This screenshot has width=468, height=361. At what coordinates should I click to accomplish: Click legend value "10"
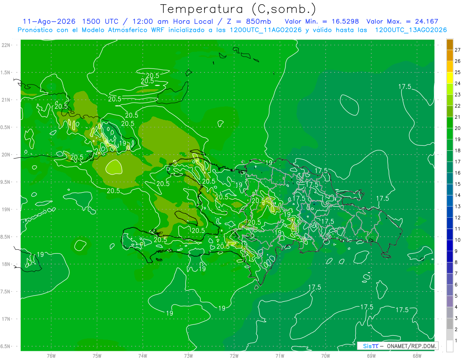click(x=458, y=240)
